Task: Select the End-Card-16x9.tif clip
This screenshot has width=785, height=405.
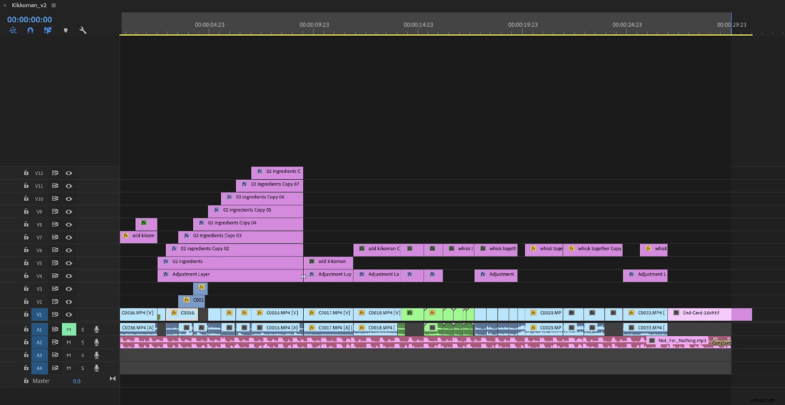Action: pyautogui.click(x=710, y=314)
